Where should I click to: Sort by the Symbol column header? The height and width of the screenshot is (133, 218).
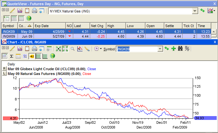(10, 26)
